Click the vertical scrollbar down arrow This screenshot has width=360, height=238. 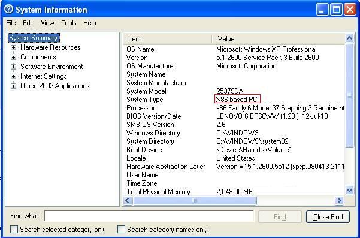click(349, 191)
